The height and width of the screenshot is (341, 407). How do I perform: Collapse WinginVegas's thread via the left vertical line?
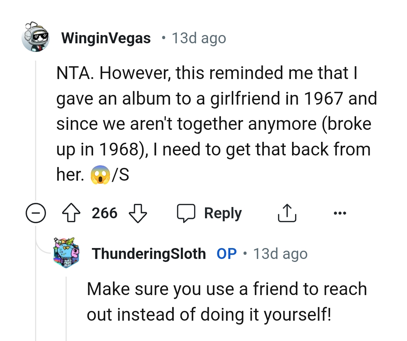(36, 132)
